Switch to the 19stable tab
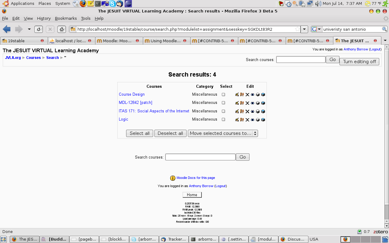This screenshot has height=243, width=389. coord(24,41)
